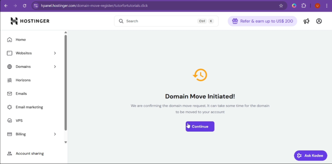Click the VPS icon in sidebar
This screenshot has height=164, width=332.
pos(9,121)
